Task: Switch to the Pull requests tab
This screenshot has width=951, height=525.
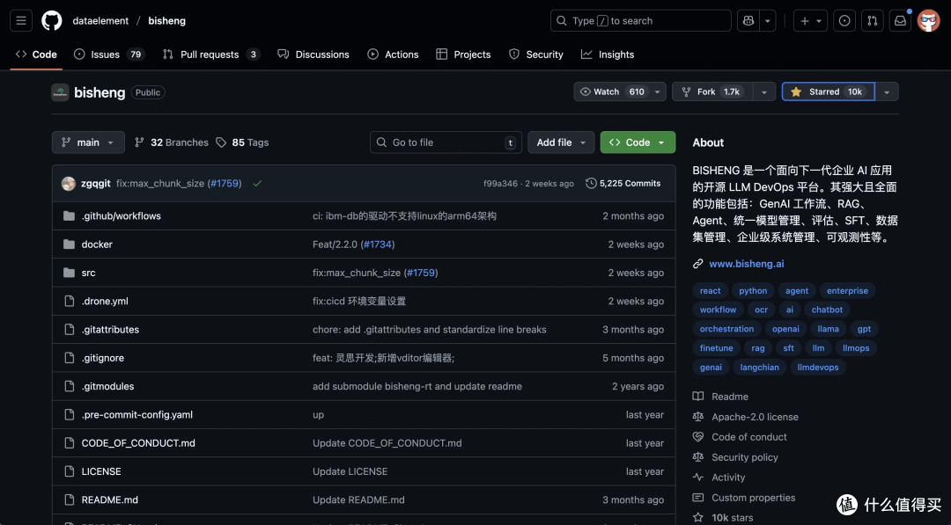Action: [211, 55]
